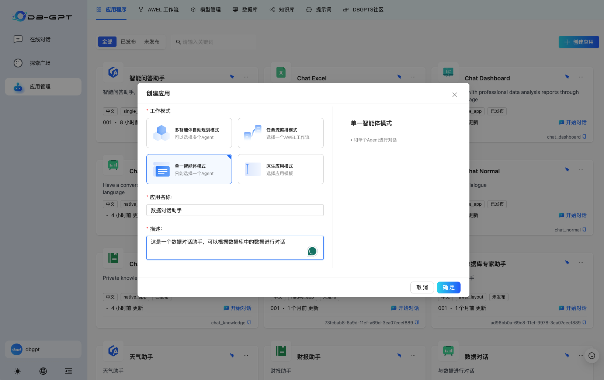Collapse the sidebar with the indent icon

pyautogui.click(x=68, y=371)
